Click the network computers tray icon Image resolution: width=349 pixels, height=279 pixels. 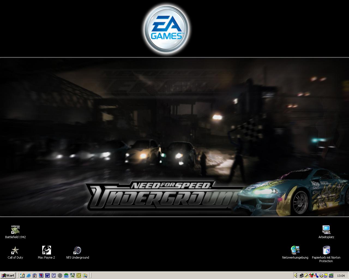pyautogui.click(x=302, y=275)
